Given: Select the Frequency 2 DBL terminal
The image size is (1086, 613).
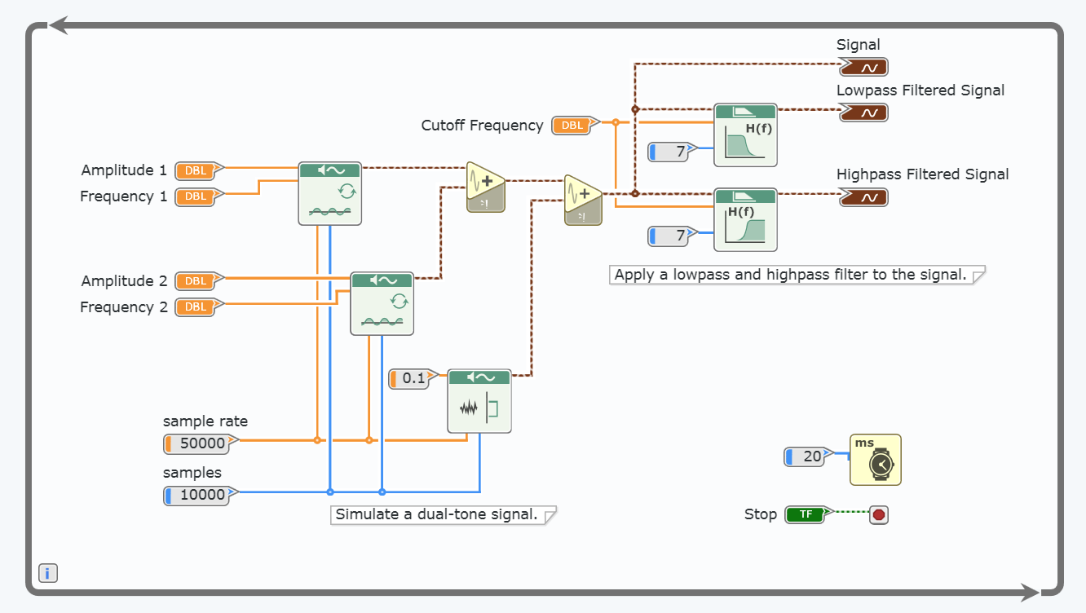Looking at the screenshot, I should point(197,307).
